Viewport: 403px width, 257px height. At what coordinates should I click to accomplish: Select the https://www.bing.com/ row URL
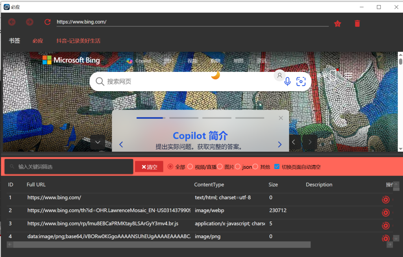pyautogui.click(x=54, y=197)
